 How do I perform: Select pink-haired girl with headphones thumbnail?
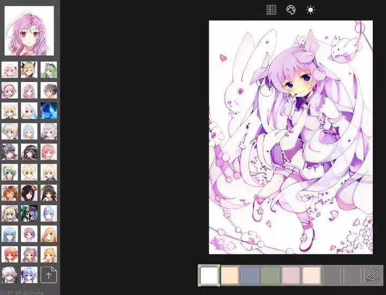pyautogui.click(x=10, y=90)
